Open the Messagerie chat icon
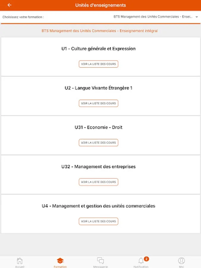201x268 pixels. coord(101,261)
